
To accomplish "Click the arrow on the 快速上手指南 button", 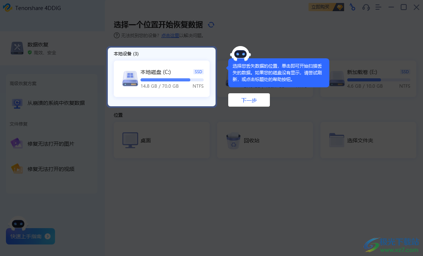I will point(48,236).
